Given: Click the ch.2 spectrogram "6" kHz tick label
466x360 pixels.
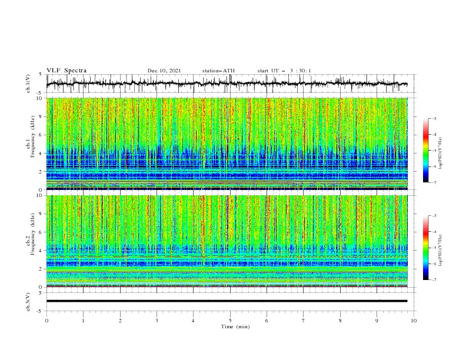Looking at the screenshot, I should 41,232.
